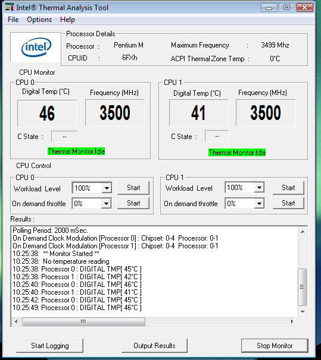Click On Demand Clock Modulation Processor 1 line
Viewport: 321px width, 360px height.
pyautogui.click(x=116, y=246)
